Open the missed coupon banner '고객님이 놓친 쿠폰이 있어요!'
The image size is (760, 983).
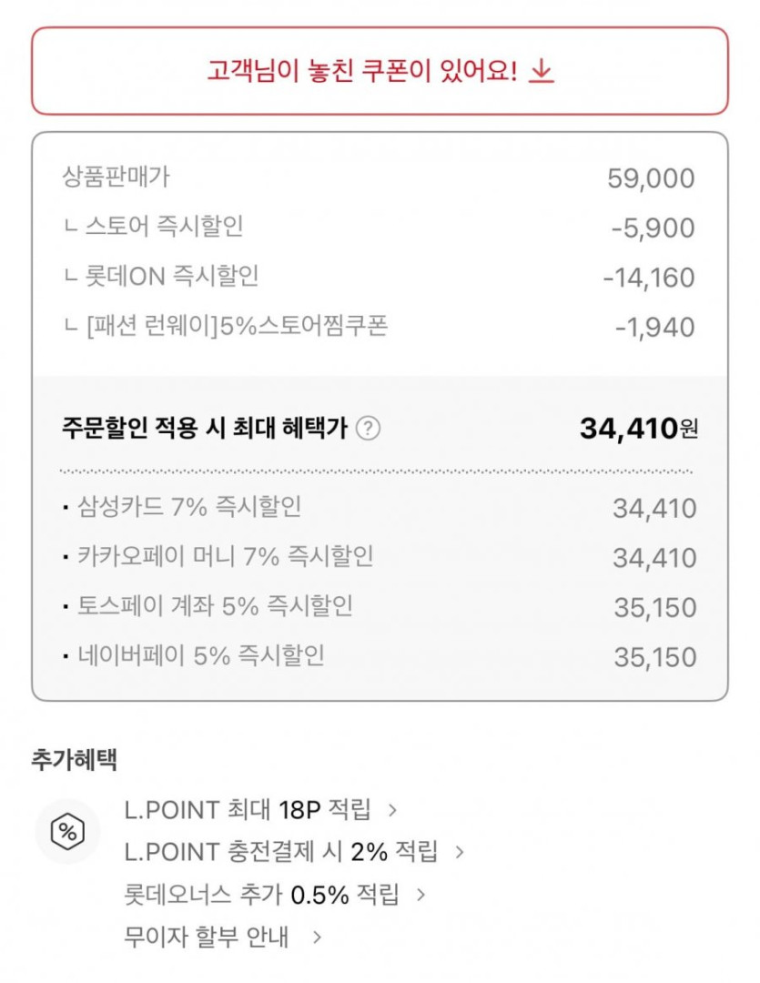click(x=364, y=71)
